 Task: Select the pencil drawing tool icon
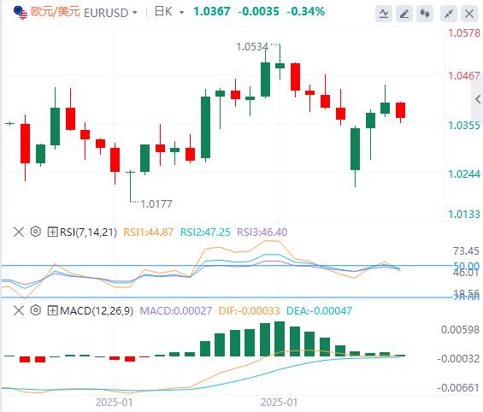point(404,14)
